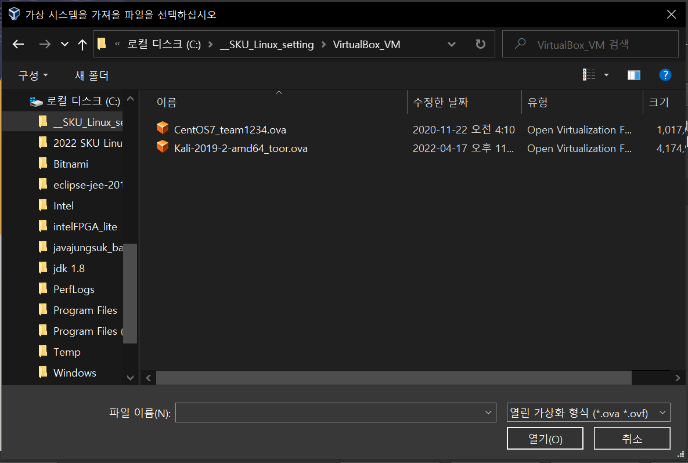Screen dimensions: 688x463
Task: Click the Intel folder icon
Action: point(43,205)
